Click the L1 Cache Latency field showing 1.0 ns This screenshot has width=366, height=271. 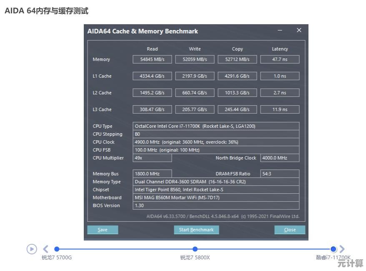coord(280,76)
